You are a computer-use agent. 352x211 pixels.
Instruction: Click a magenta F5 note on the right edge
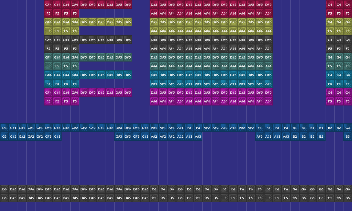click(330, 101)
